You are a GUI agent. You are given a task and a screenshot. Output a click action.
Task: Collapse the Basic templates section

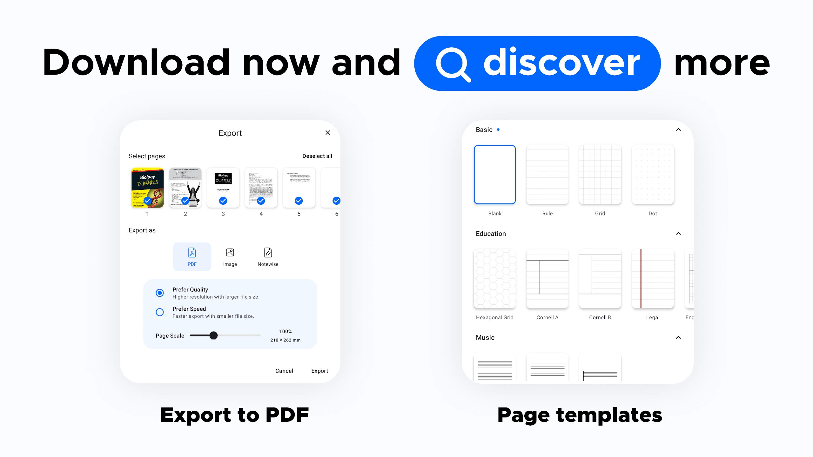(679, 129)
